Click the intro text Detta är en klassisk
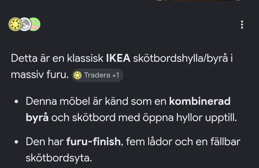259x168 pixels. [57, 58]
